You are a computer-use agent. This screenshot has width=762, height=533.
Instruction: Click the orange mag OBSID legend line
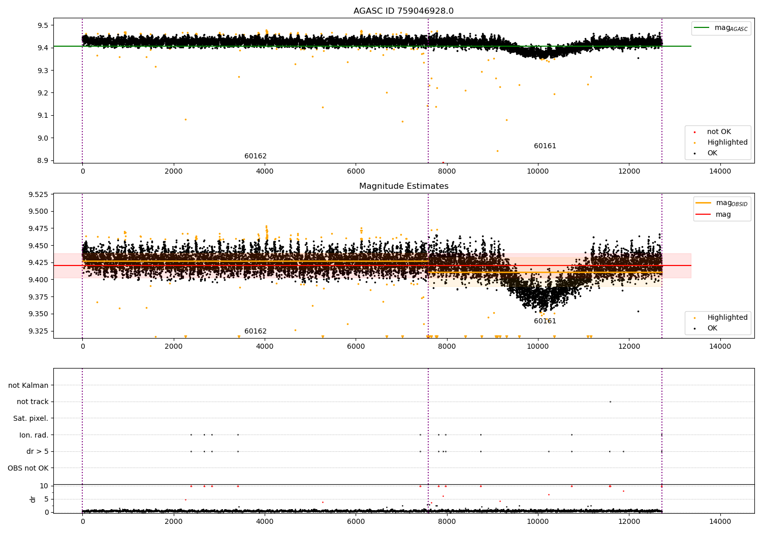coord(703,203)
